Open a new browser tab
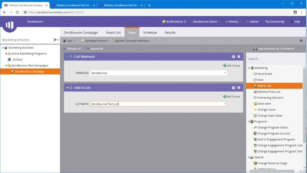 tap(149, 5)
